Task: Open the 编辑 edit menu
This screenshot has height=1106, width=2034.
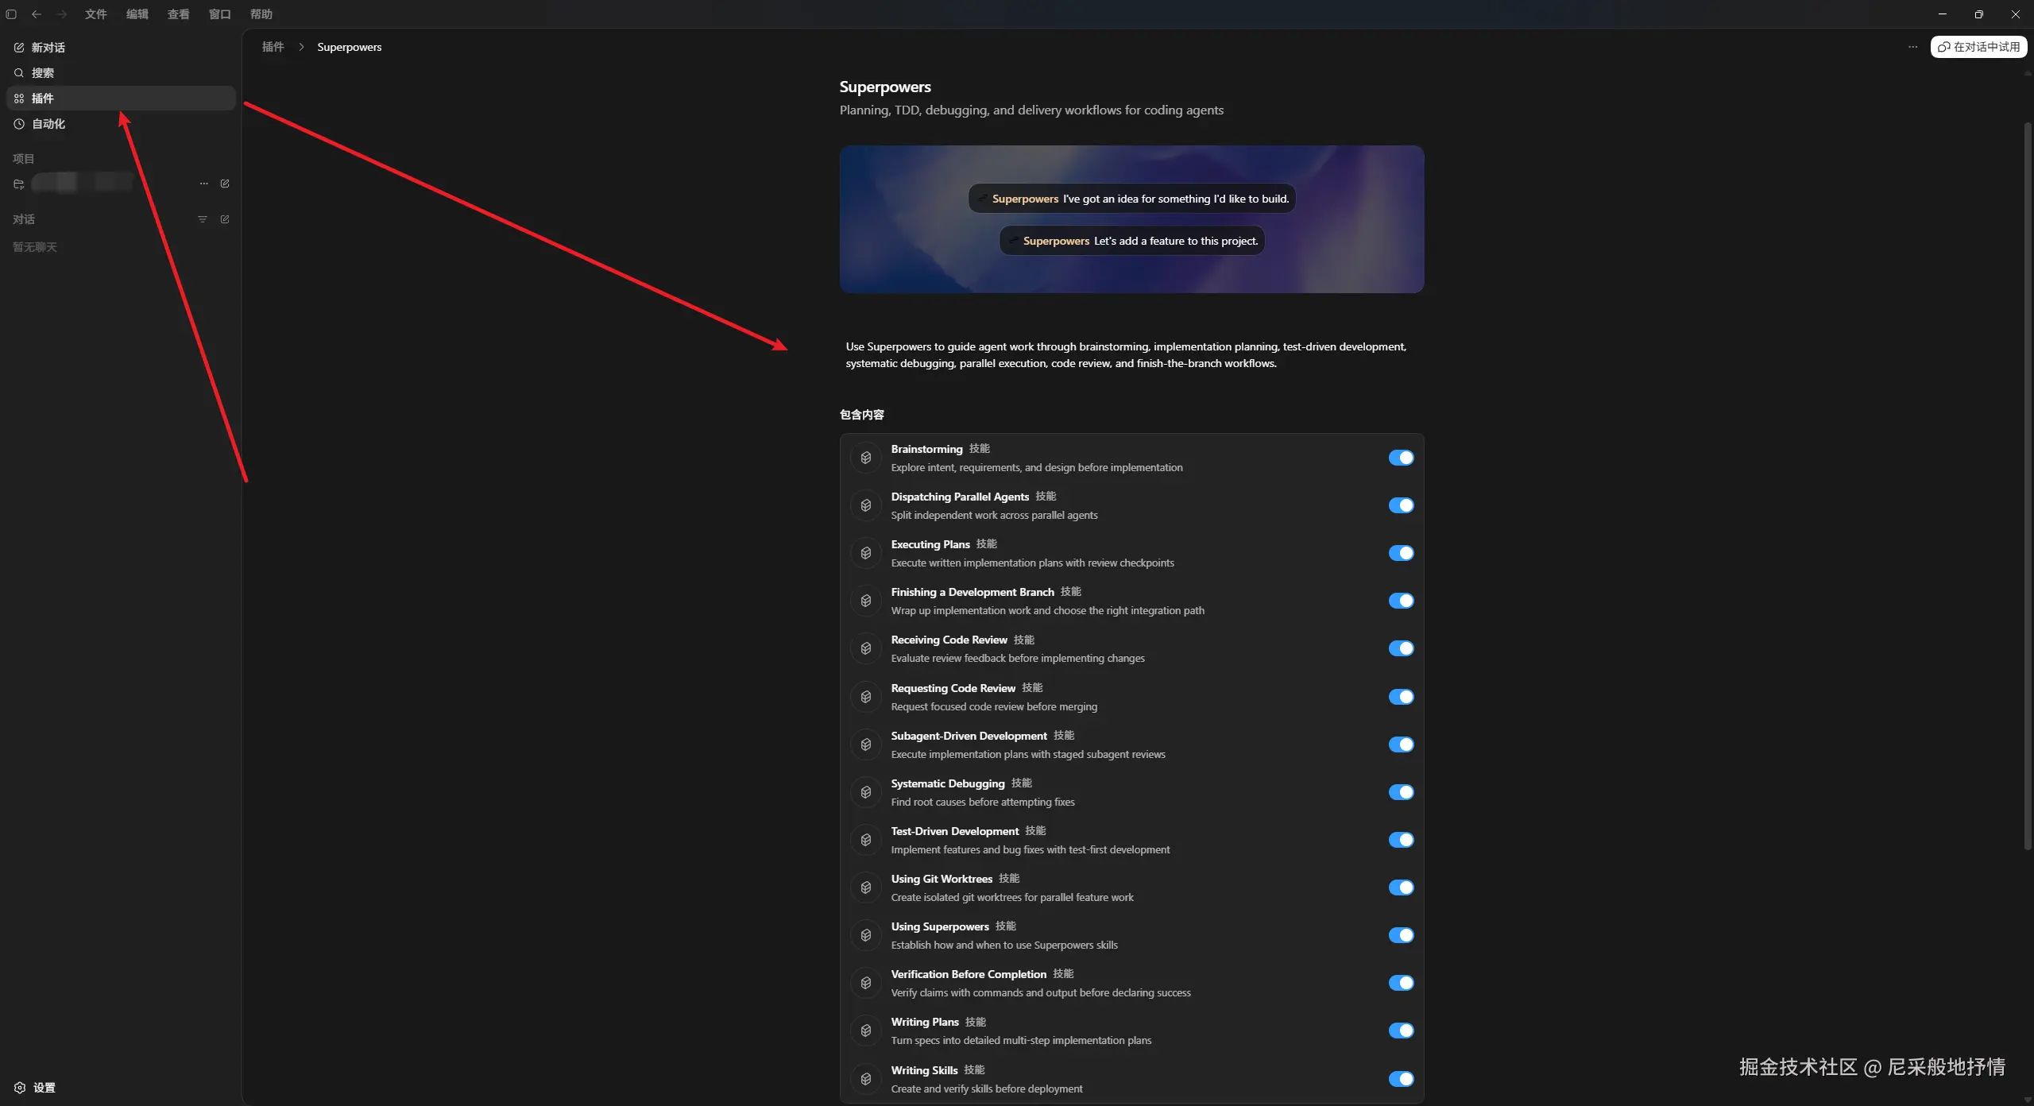Action: pyautogui.click(x=137, y=14)
